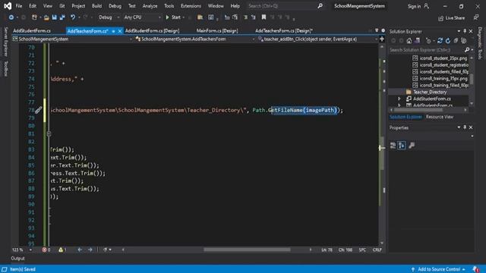The width and height of the screenshot is (486, 273).
Task: Click the warnings triangle indicator
Action: [x=61, y=249]
